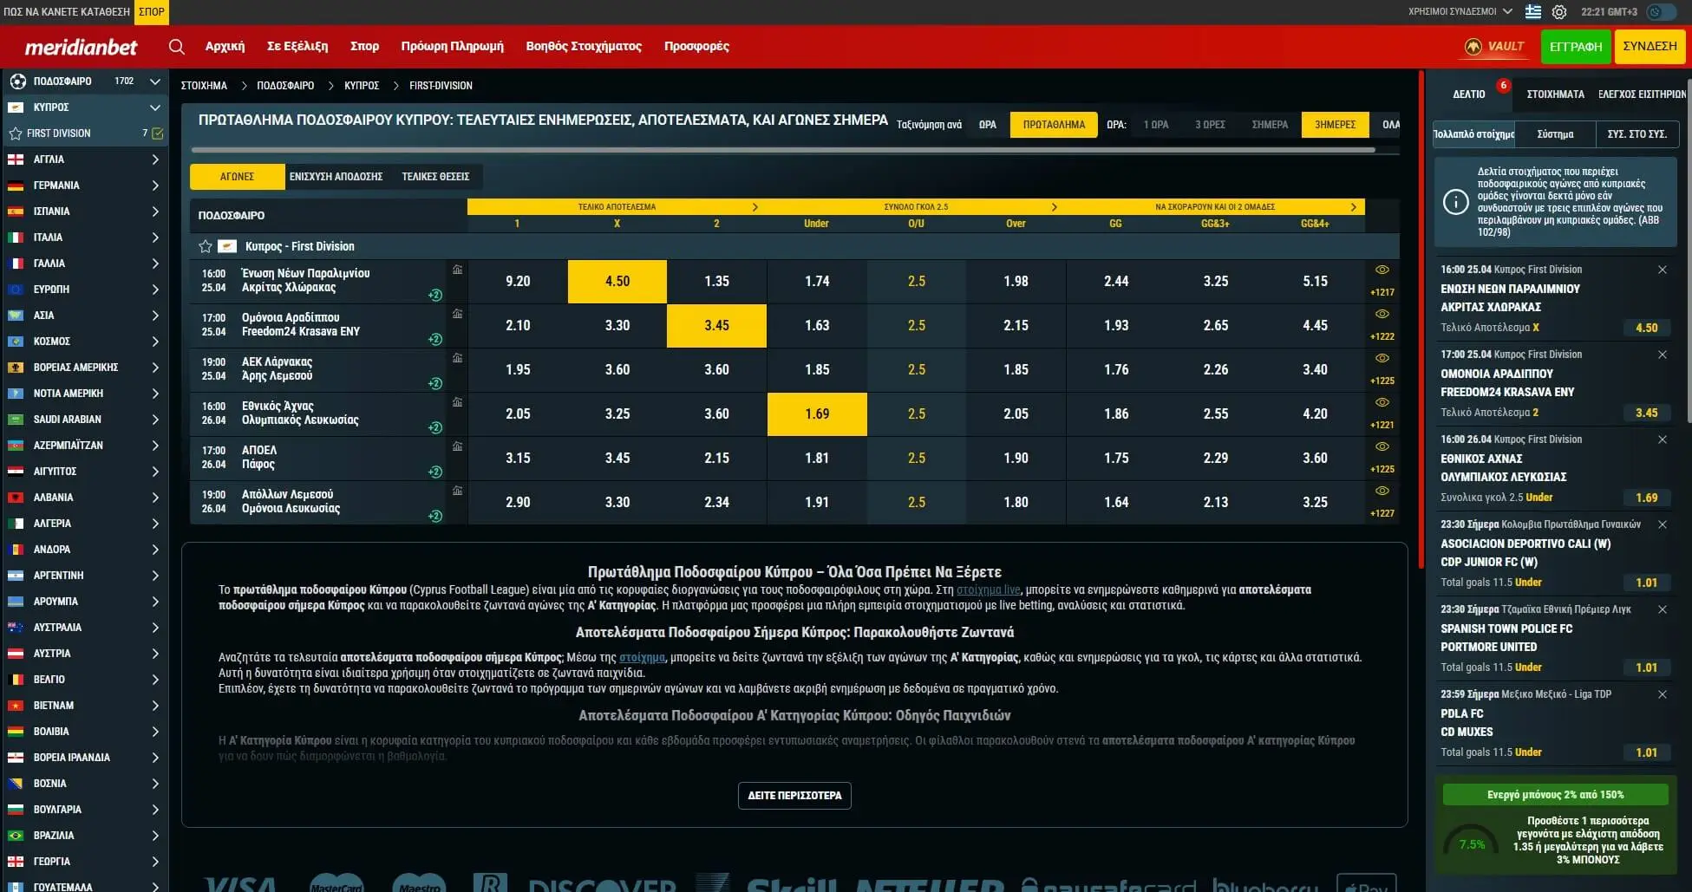This screenshot has height=892, width=1692.
Task: Click the Greek flag language icon
Action: click(1533, 12)
